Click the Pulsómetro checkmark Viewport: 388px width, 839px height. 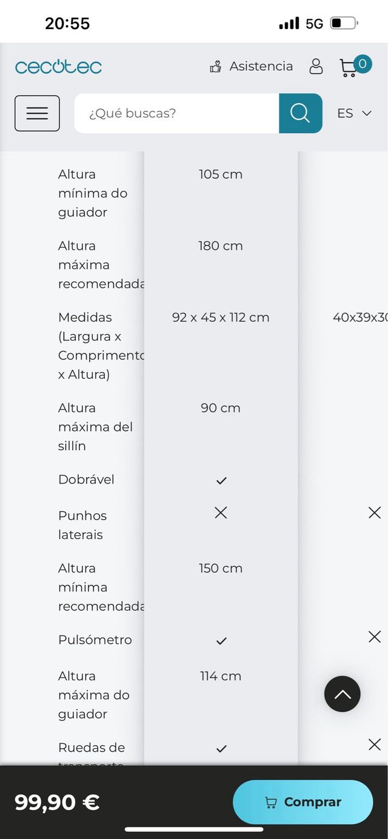pyautogui.click(x=221, y=641)
